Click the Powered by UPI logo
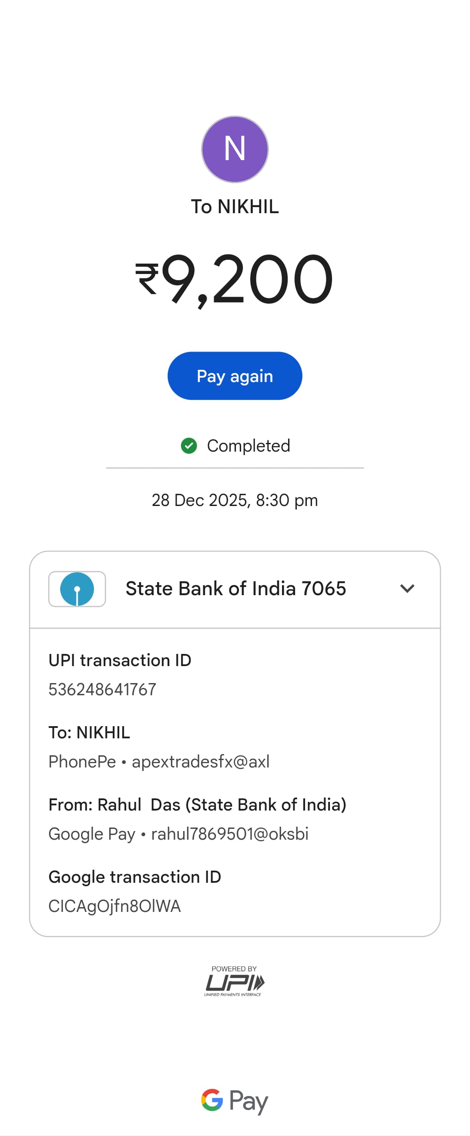470x1136 pixels. (234, 981)
